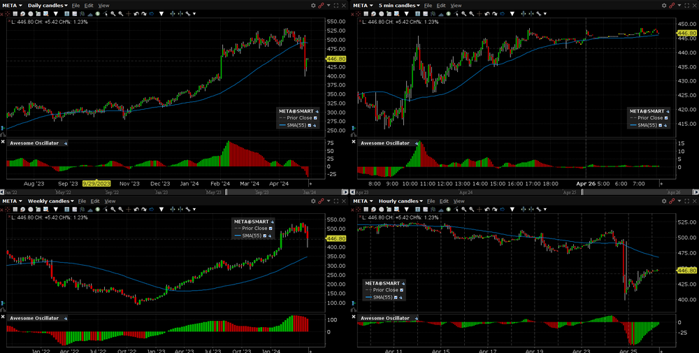
Task: Click undo arrow in Daily chart toolbar
Action: (x=136, y=14)
